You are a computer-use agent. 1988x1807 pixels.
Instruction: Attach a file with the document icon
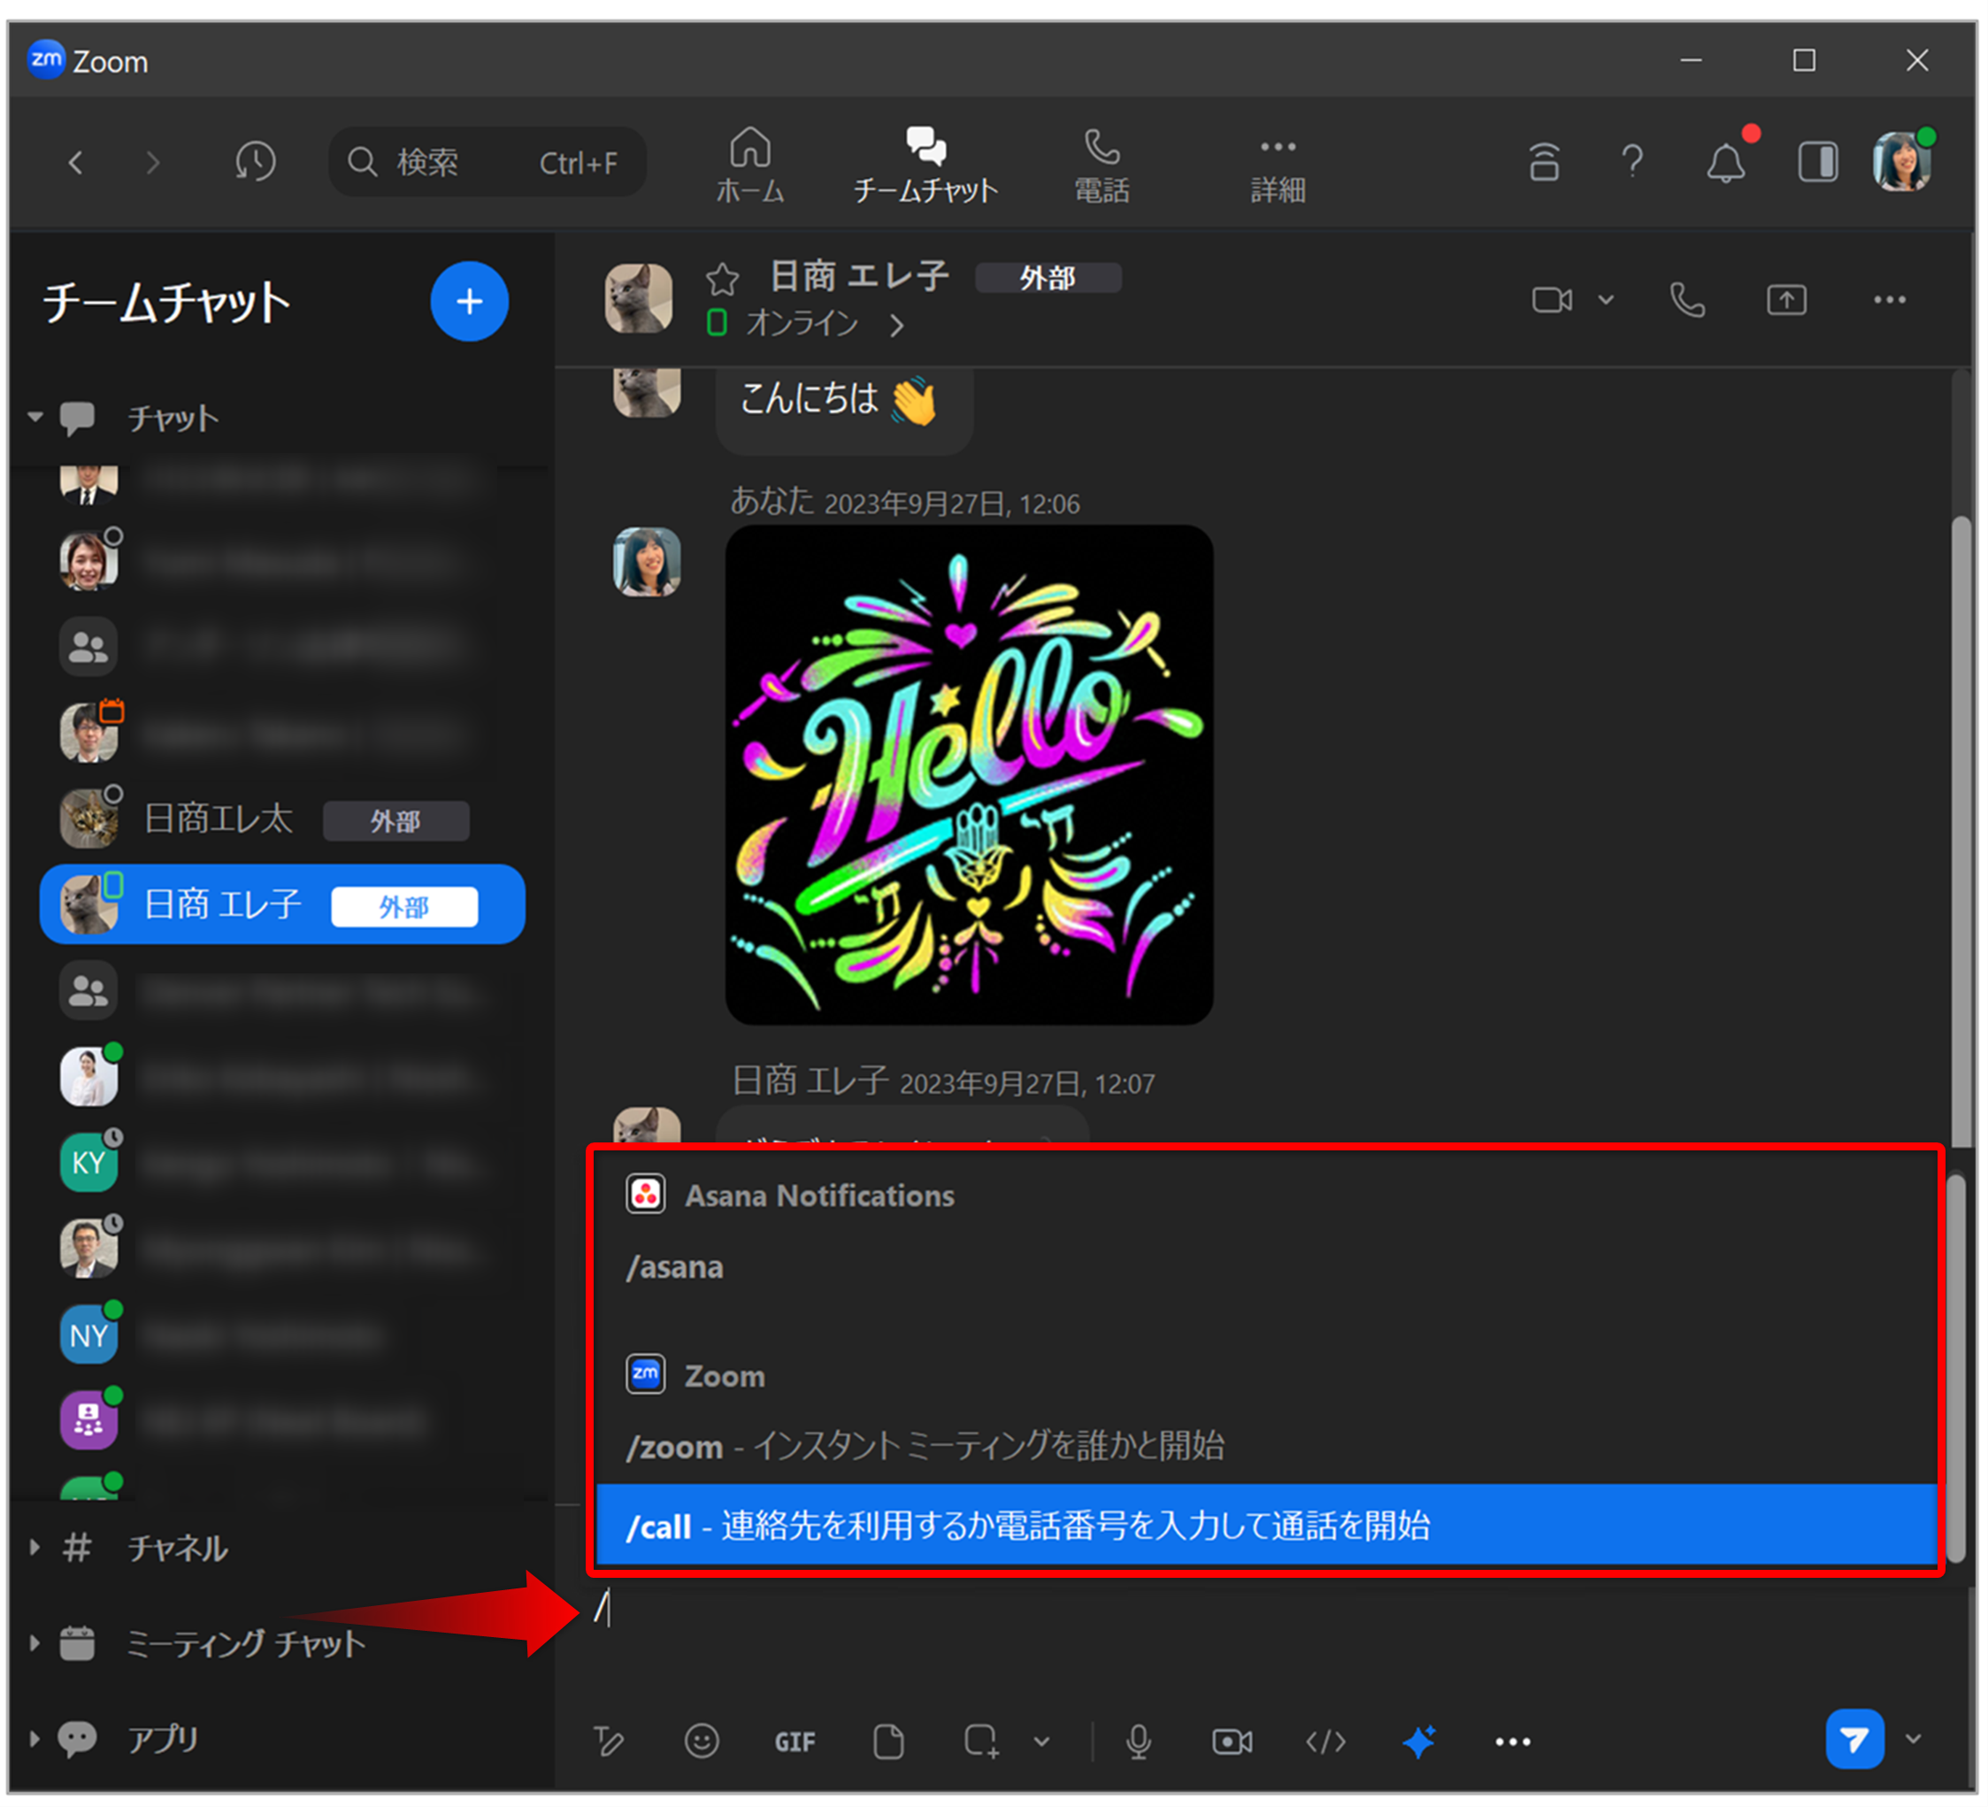pyautogui.click(x=887, y=1742)
